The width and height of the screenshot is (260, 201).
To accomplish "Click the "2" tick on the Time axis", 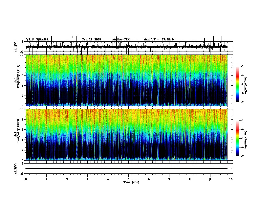I will pos(67,179).
